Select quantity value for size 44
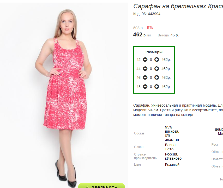This screenshot has height=188, width=223. (151, 69)
